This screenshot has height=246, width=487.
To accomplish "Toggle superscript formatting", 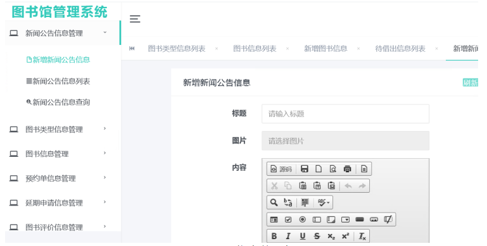I will [345, 237].
